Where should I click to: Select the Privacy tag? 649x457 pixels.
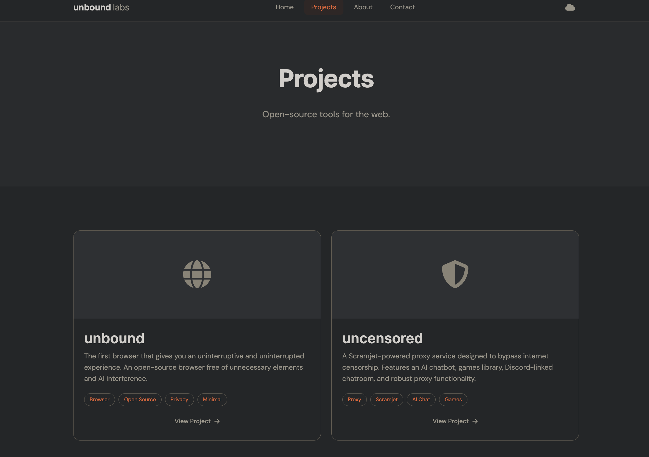(179, 399)
